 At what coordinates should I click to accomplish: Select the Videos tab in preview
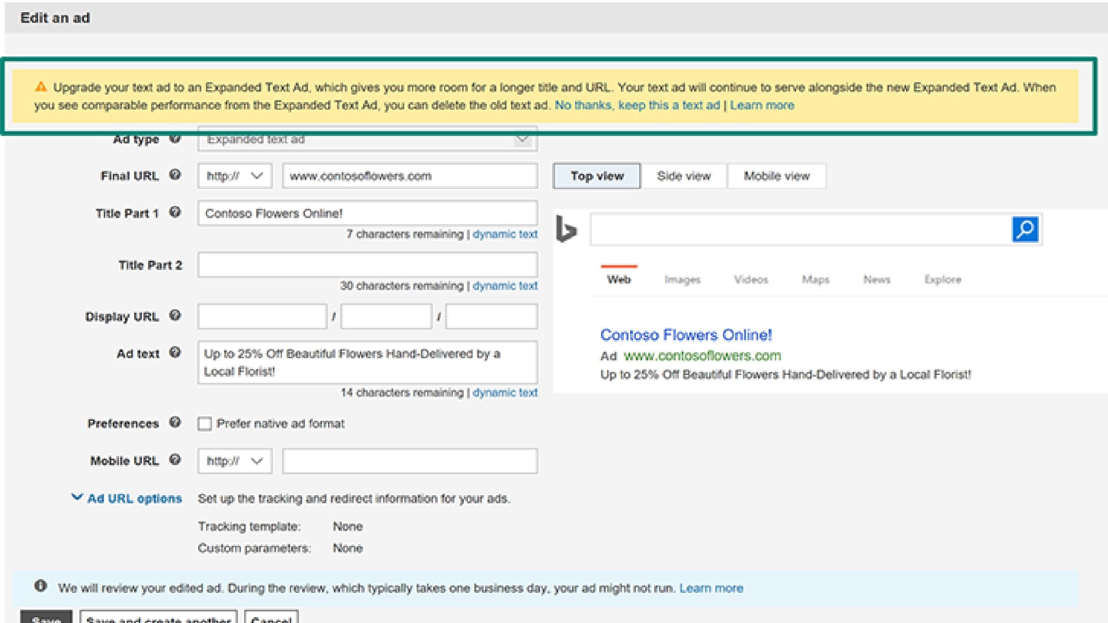click(x=751, y=280)
